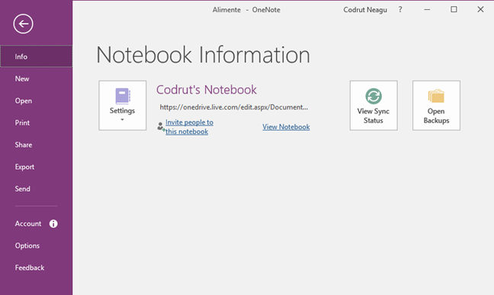
Task: Click the info badge beside Account
Action: pos(53,224)
